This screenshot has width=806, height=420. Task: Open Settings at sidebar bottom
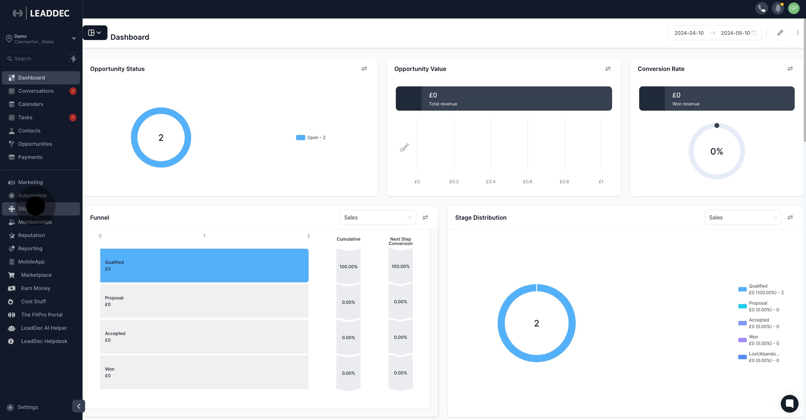pos(28,407)
